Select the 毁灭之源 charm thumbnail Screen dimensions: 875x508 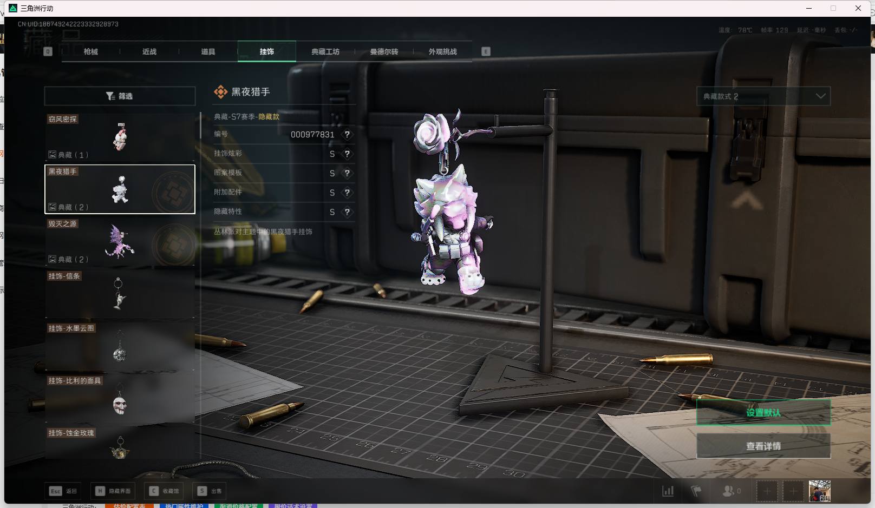(x=120, y=241)
